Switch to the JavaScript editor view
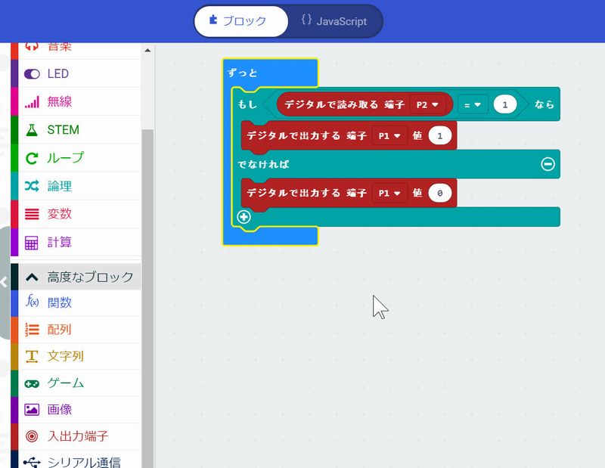Image resolution: width=605 pixels, height=468 pixels. [x=334, y=21]
